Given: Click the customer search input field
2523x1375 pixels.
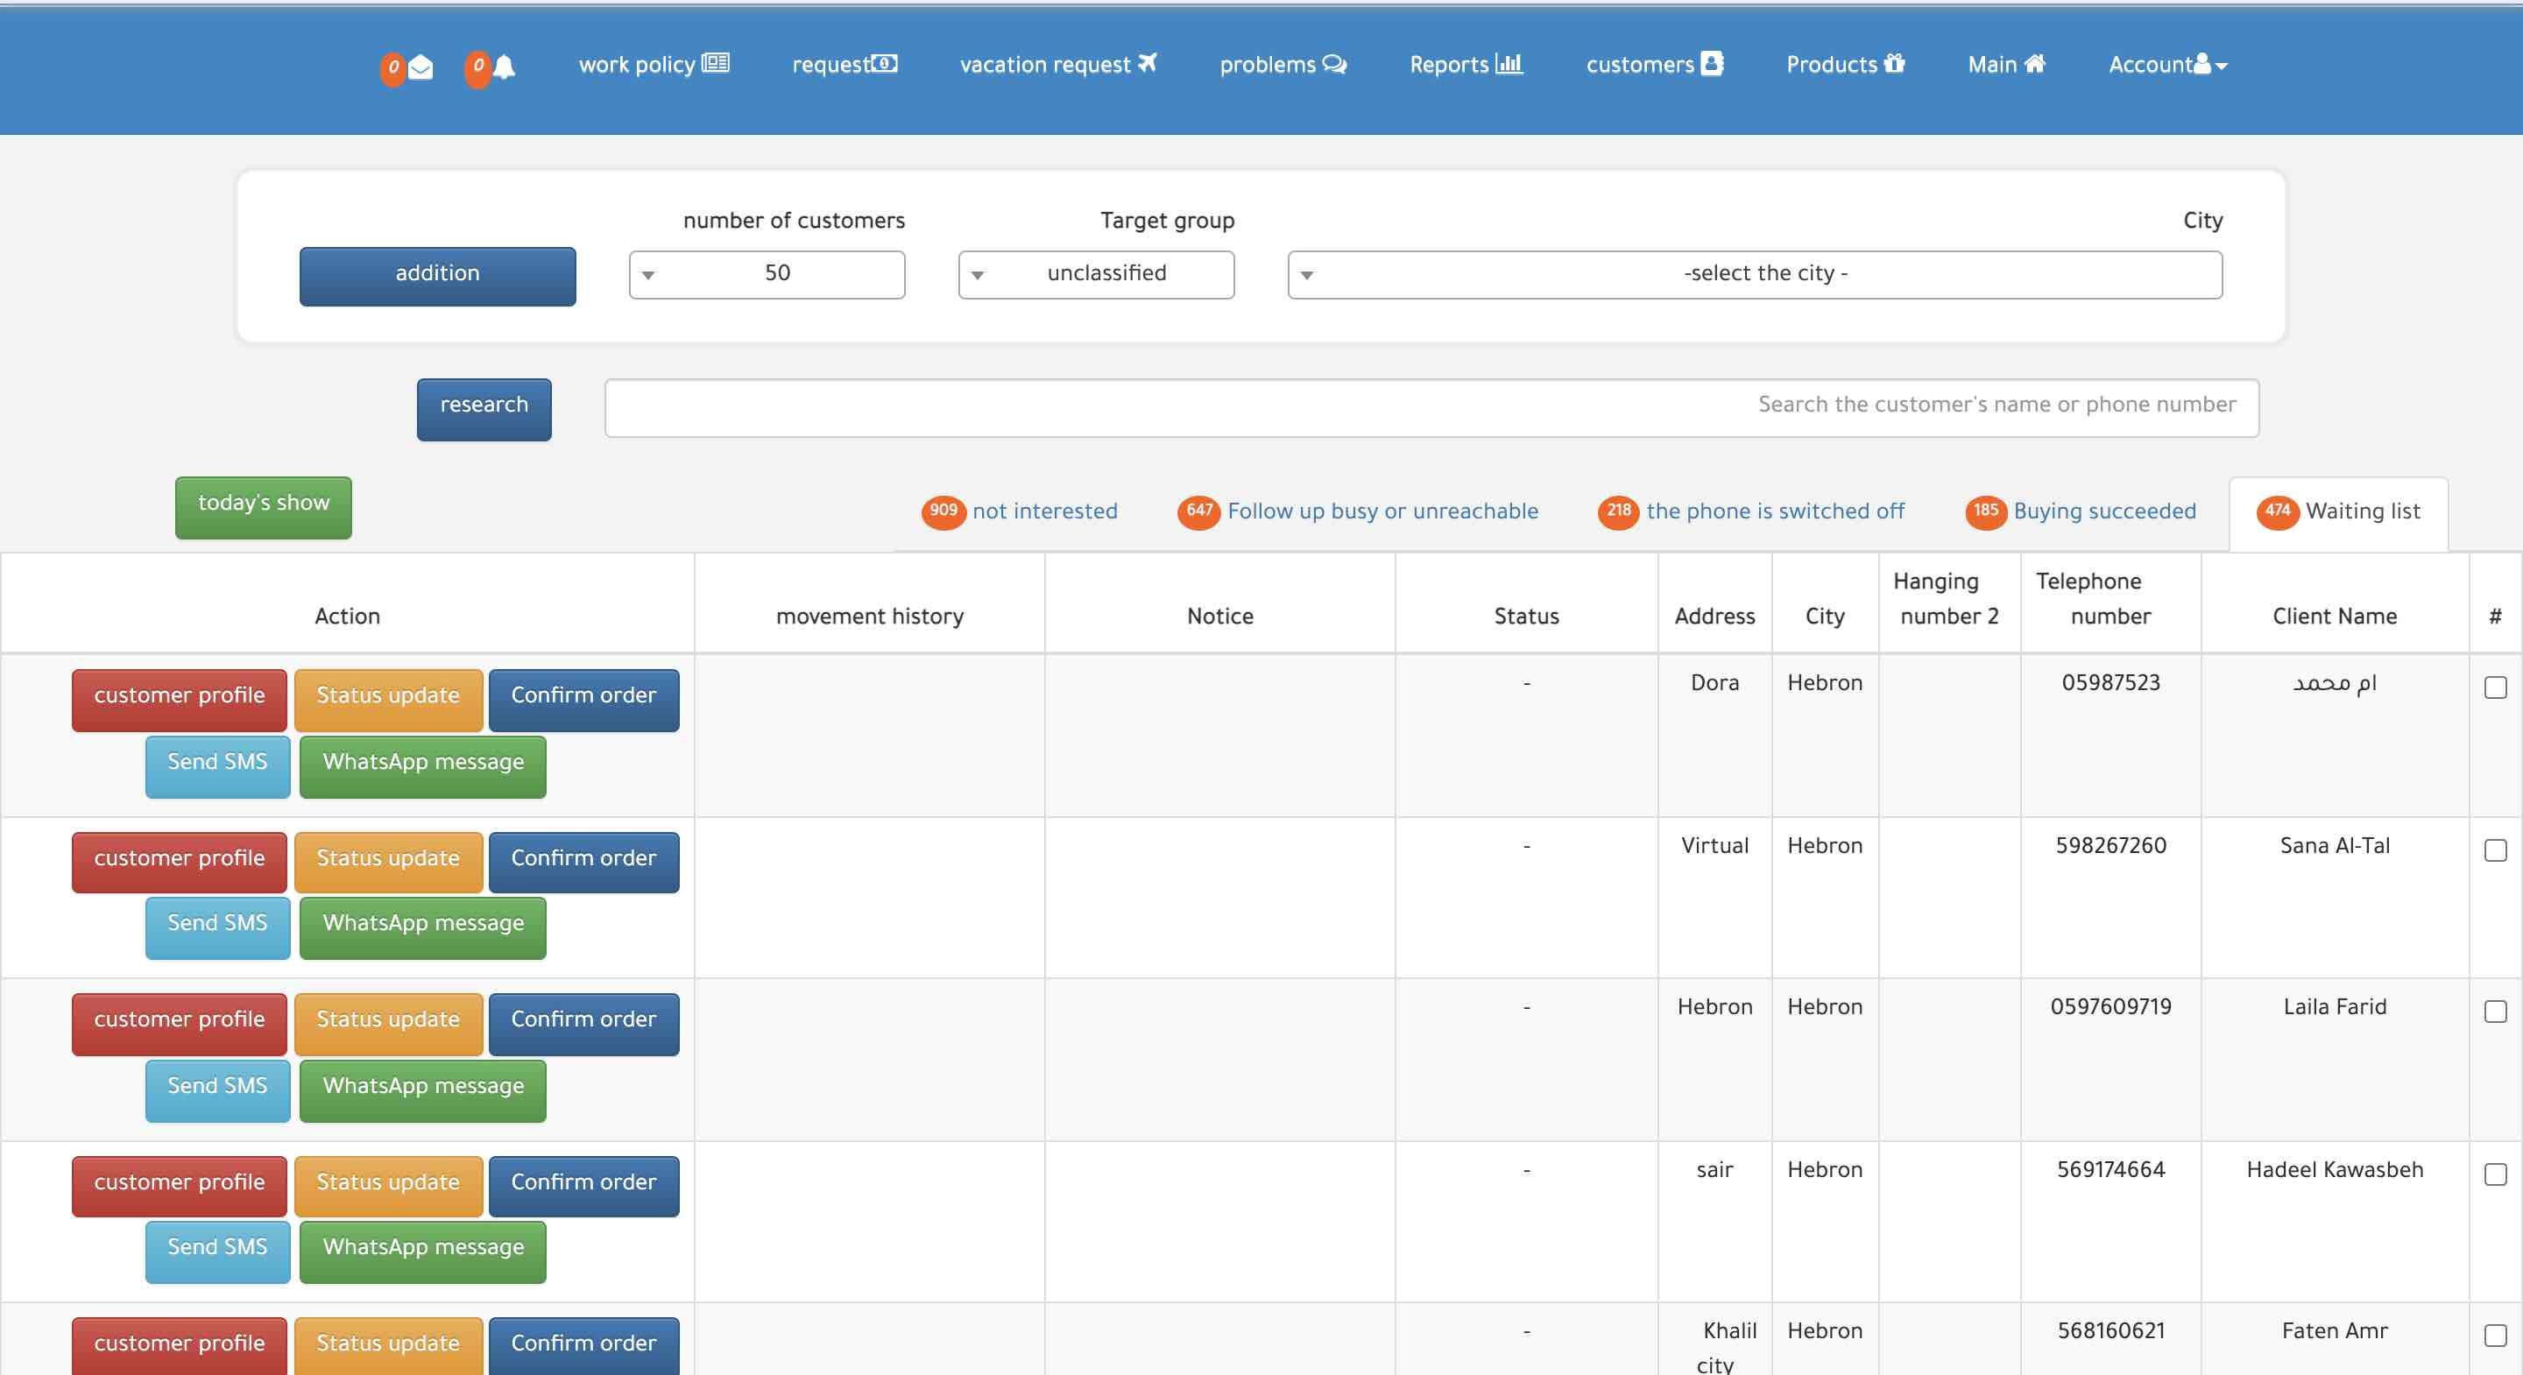Looking at the screenshot, I should (x=1431, y=406).
